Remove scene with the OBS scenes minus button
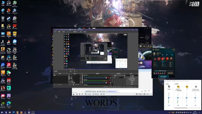 tap(56, 85)
